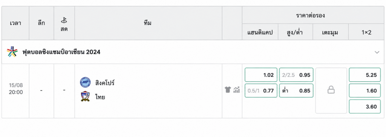This screenshot has height=137, width=386.
Task: Click the jersey lineup icon
Action: (228, 90)
